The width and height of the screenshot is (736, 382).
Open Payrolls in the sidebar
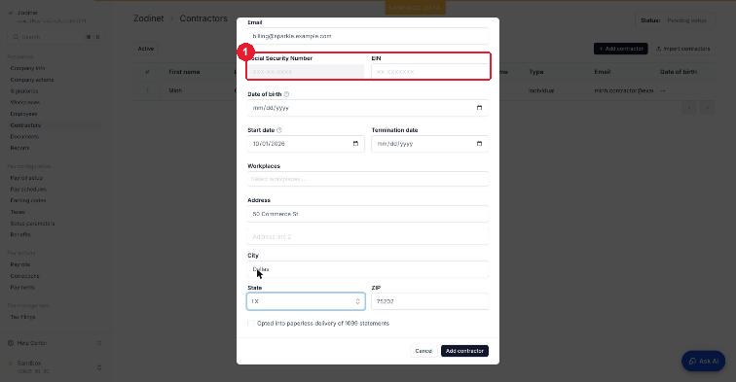[x=20, y=264]
